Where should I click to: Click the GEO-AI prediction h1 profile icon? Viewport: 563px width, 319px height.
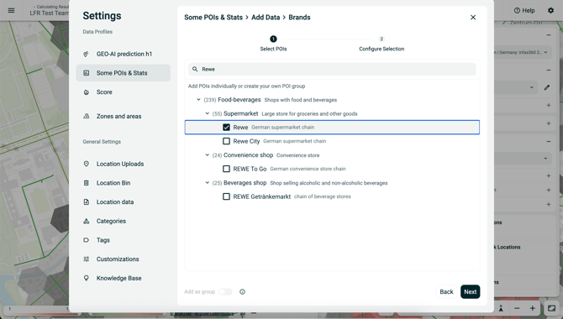coord(87,54)
